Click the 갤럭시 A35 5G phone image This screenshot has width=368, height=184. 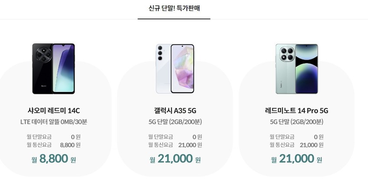point(175,69)
